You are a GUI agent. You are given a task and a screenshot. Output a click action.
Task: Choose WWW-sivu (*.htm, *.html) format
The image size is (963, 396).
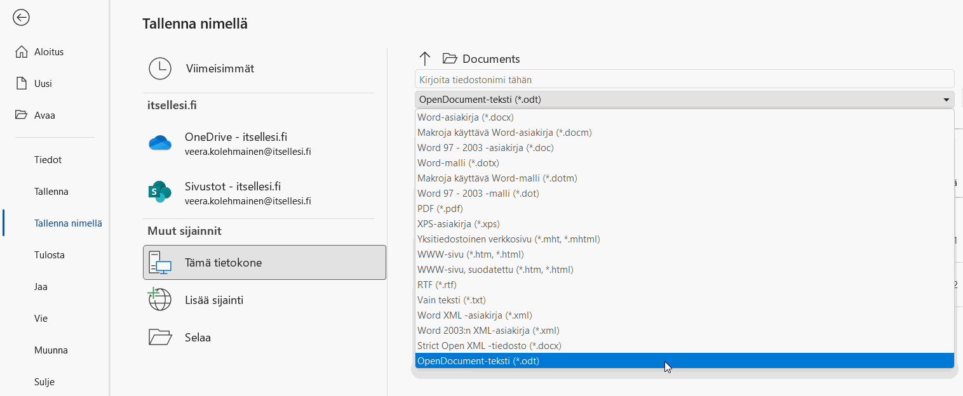tap(685, 254)
